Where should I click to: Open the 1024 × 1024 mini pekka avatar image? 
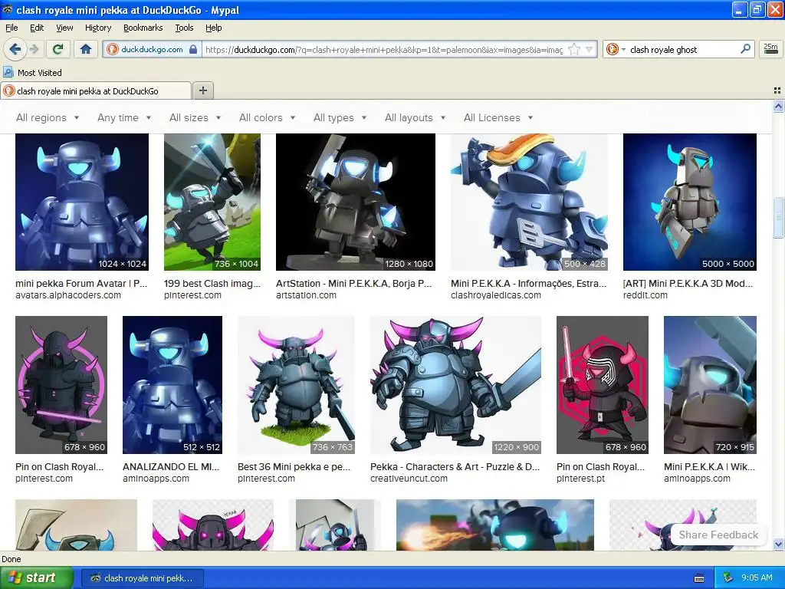(x=82, y=202)
